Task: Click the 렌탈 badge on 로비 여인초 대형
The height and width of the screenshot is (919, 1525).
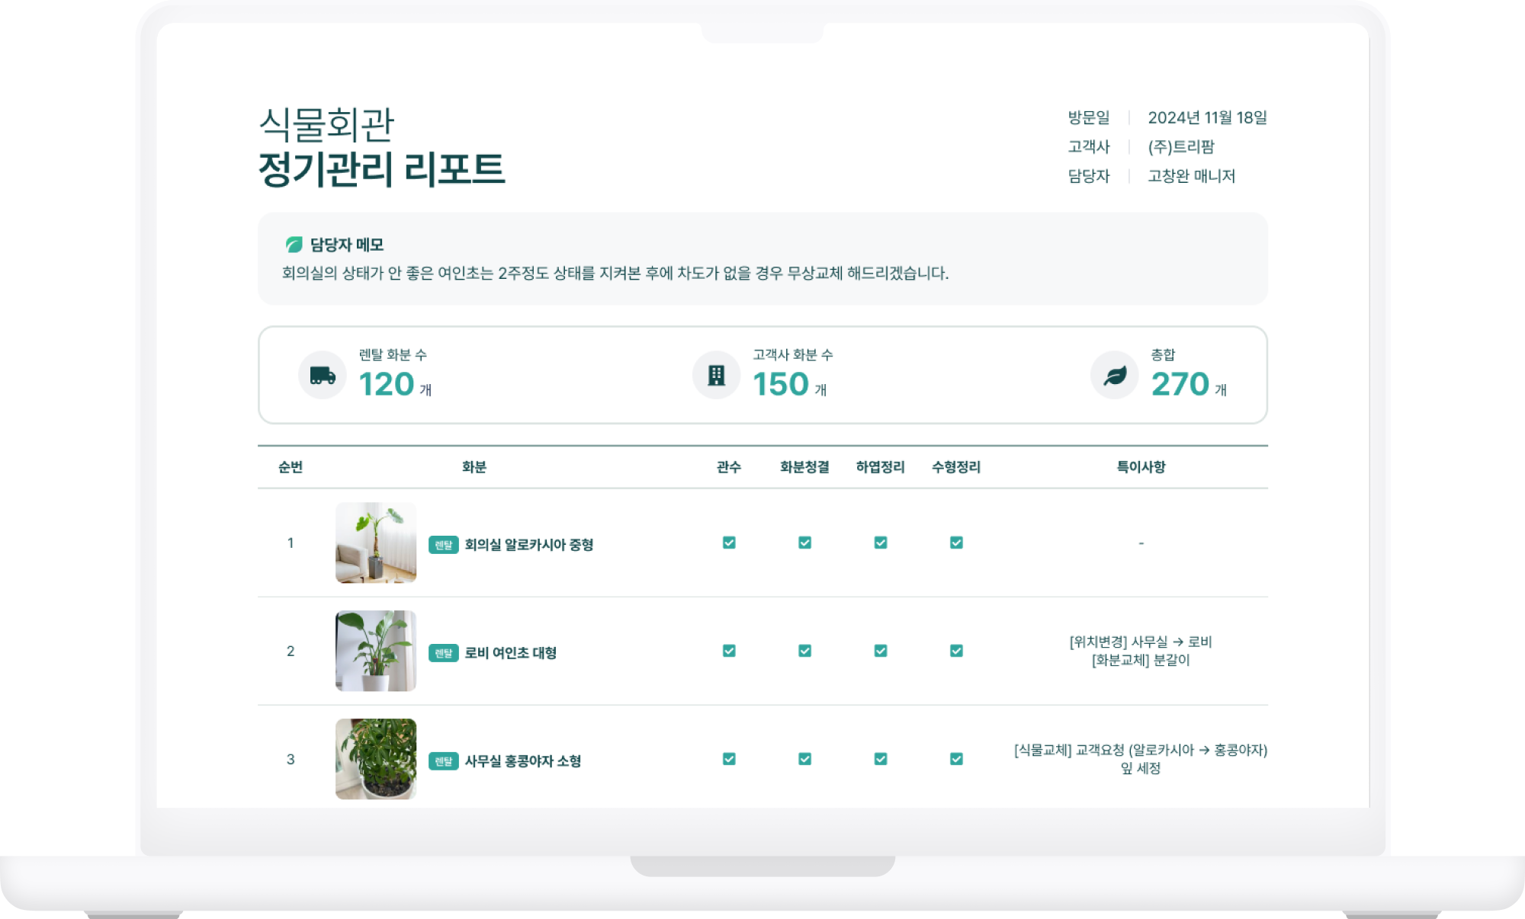Action: (x=443, y=652)
